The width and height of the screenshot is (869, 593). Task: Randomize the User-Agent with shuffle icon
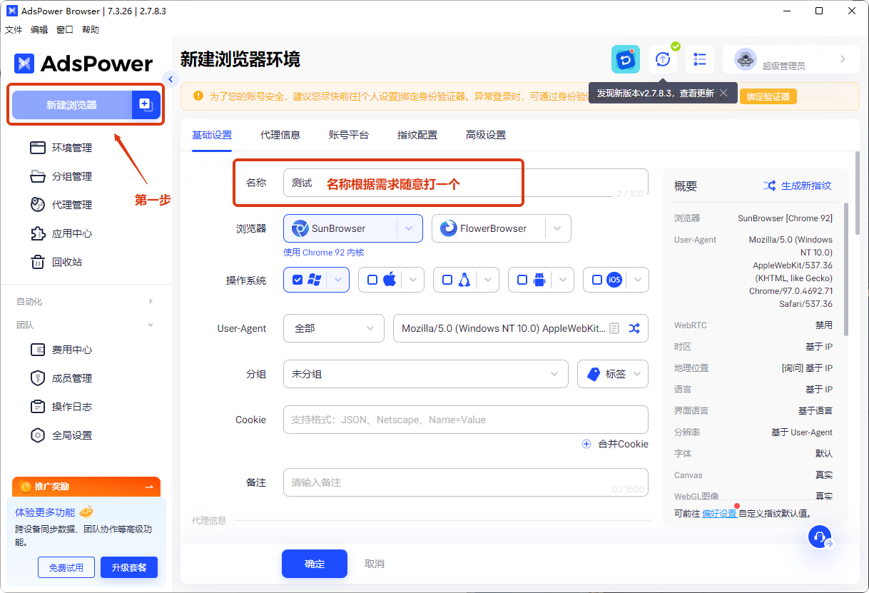(x=634, y=328)
